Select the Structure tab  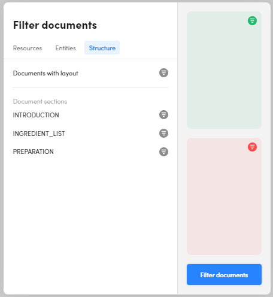(x=102, y=48)
